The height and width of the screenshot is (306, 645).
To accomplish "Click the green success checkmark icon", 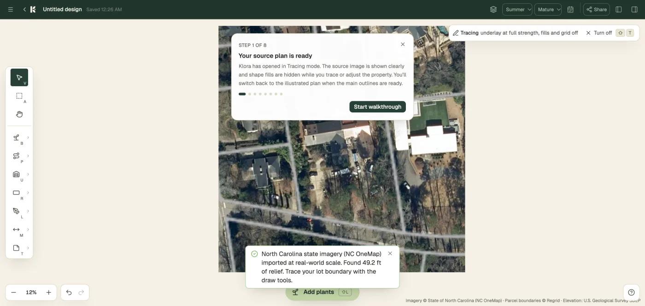I will click(x=254, y=254).
